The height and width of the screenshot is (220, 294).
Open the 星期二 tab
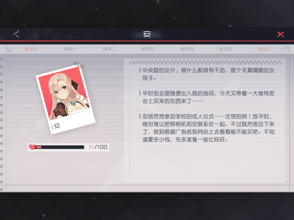(109, 49)
